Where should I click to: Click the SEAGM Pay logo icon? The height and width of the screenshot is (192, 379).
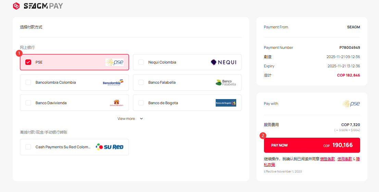[x=16, y=6]
